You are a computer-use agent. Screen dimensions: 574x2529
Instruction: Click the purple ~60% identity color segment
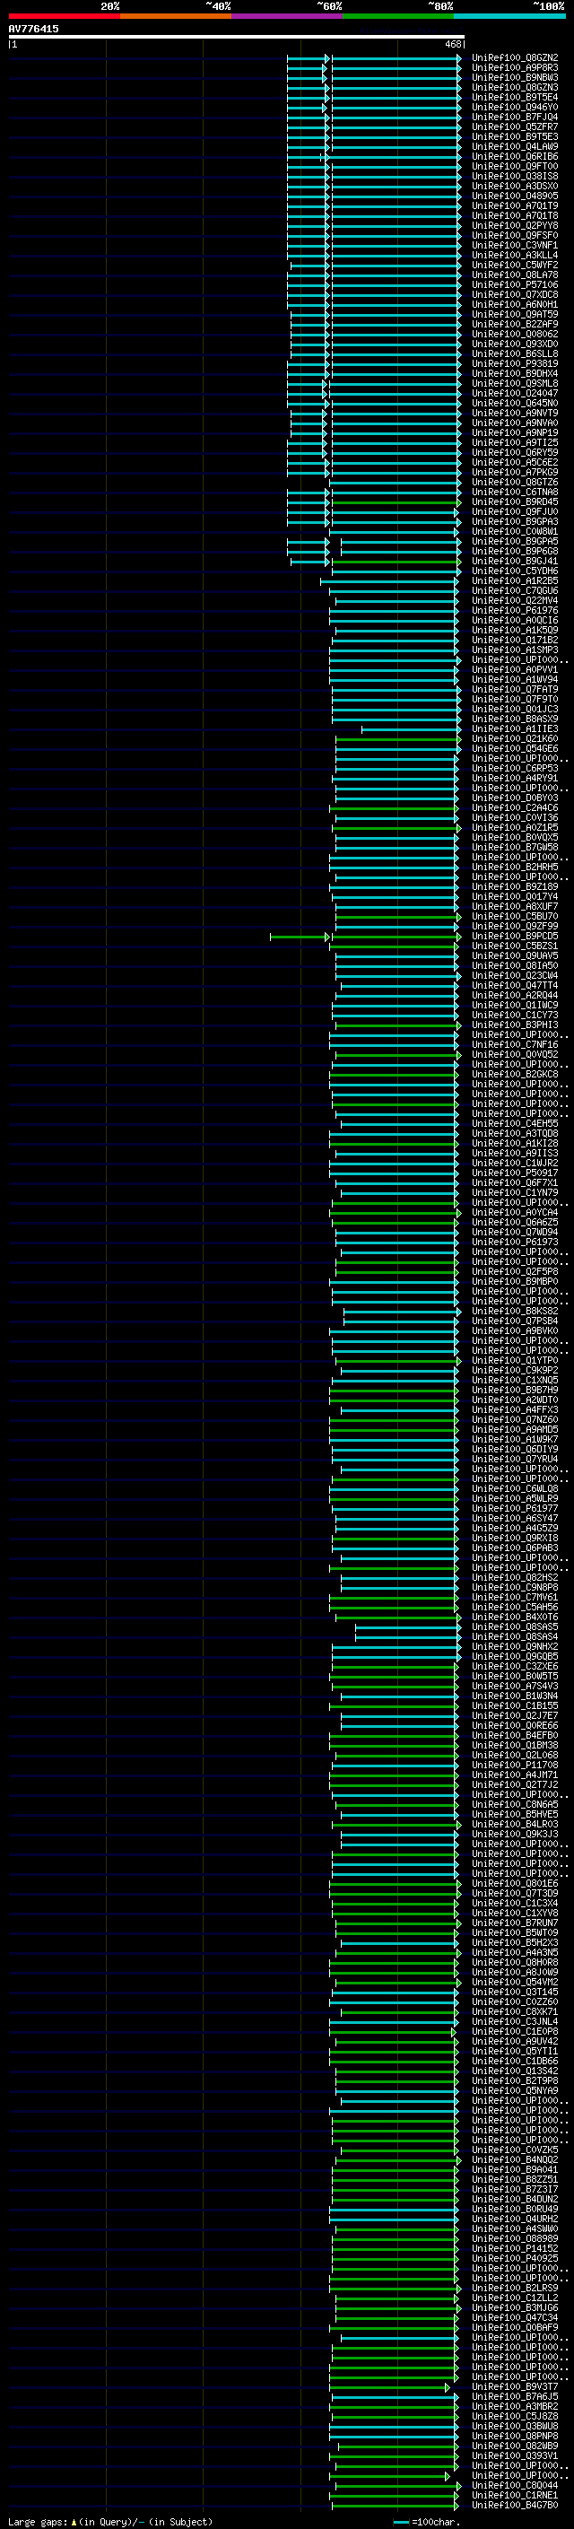pos(288,16)
